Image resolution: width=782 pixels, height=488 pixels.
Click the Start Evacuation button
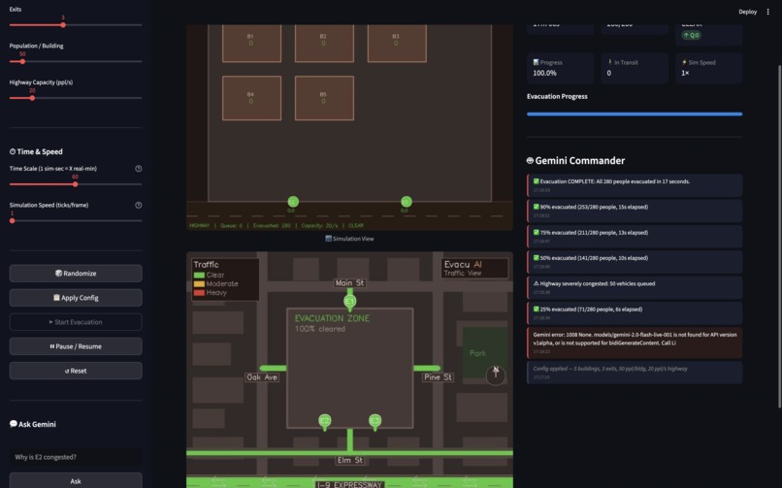coord(76,322)
